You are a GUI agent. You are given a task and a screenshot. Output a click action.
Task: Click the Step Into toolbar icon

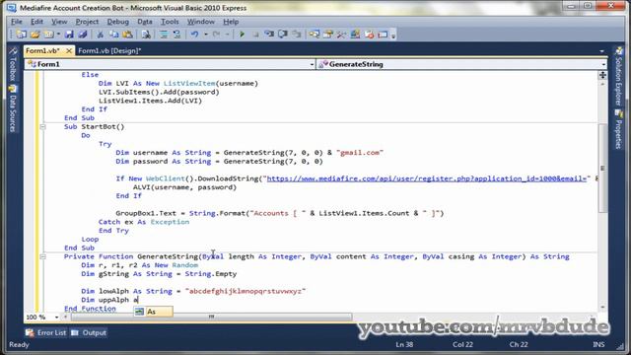point(269,35)
